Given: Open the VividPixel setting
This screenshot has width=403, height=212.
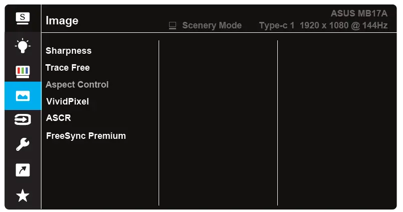Looking at the screenshot, I should 67,102.
